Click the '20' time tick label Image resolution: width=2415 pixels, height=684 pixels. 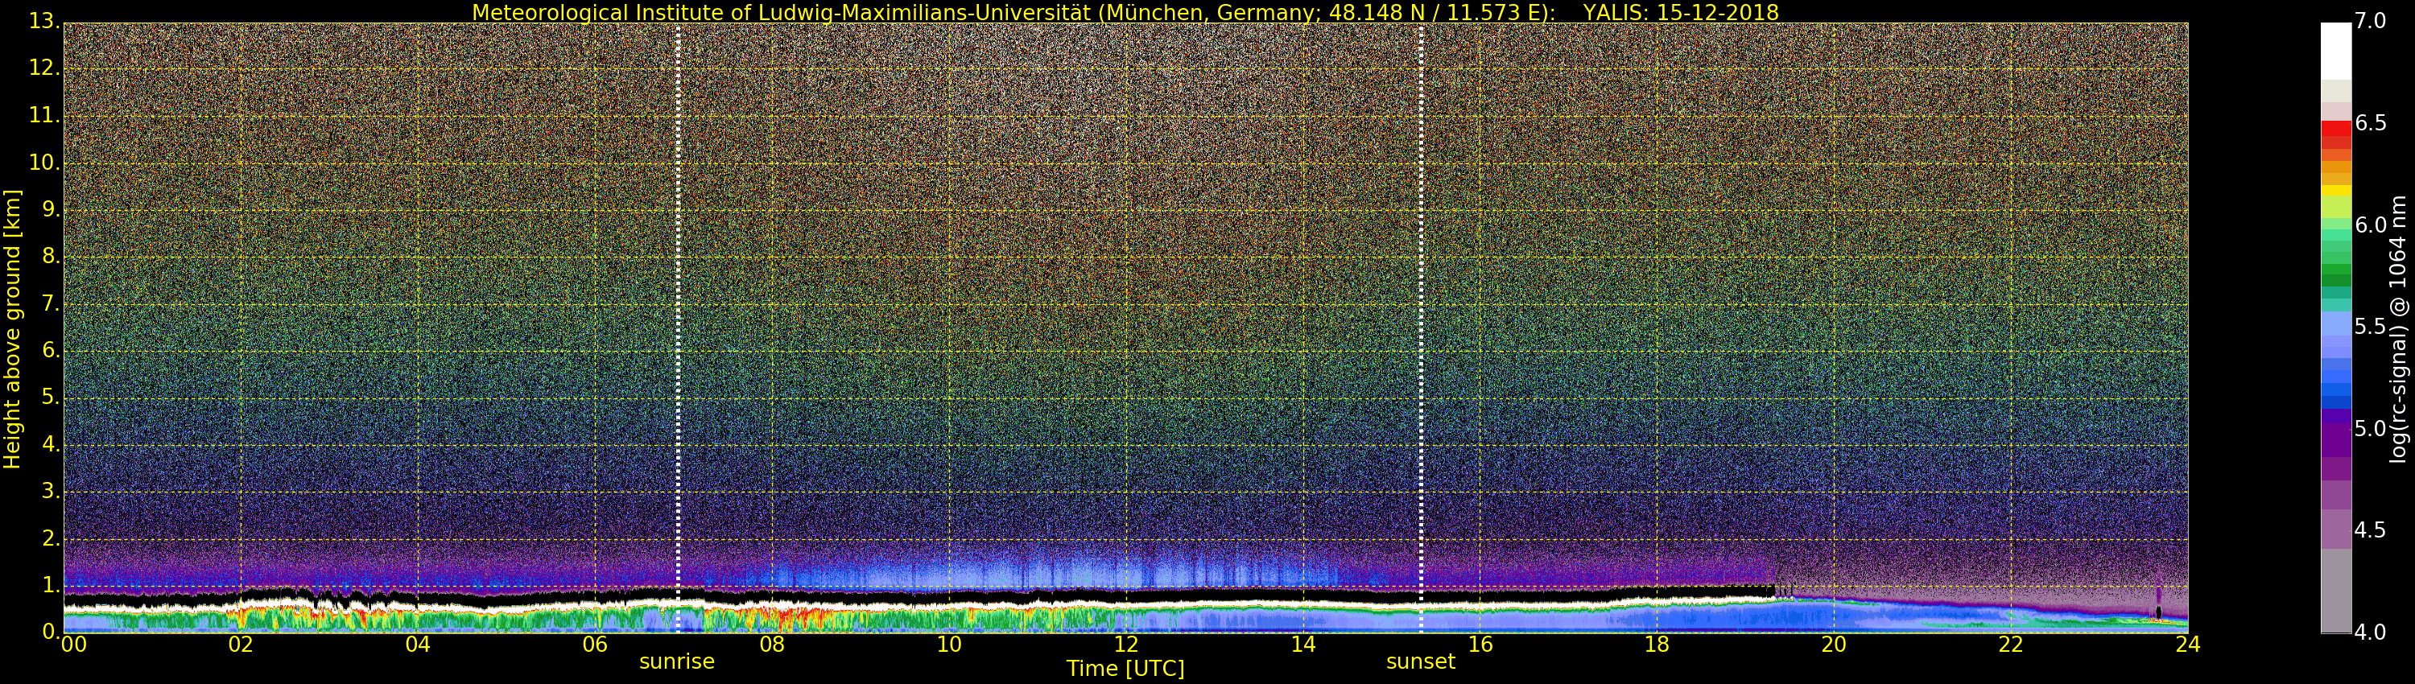click(1834, 644)
